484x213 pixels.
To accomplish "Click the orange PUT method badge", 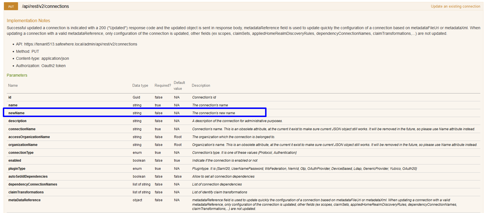I will (x=11, y=6).
